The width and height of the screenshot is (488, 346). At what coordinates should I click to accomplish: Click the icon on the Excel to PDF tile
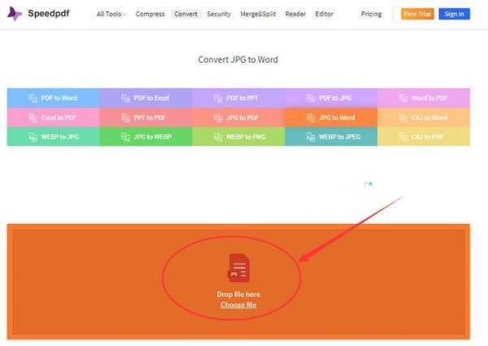coord(33,118)
